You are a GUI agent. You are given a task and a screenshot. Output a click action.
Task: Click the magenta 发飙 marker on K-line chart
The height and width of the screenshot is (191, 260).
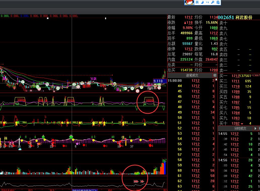click(93, 79)
